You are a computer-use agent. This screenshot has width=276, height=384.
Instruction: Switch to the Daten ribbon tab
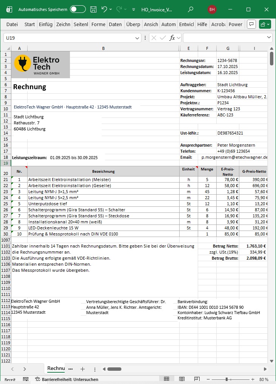point(115,24)
